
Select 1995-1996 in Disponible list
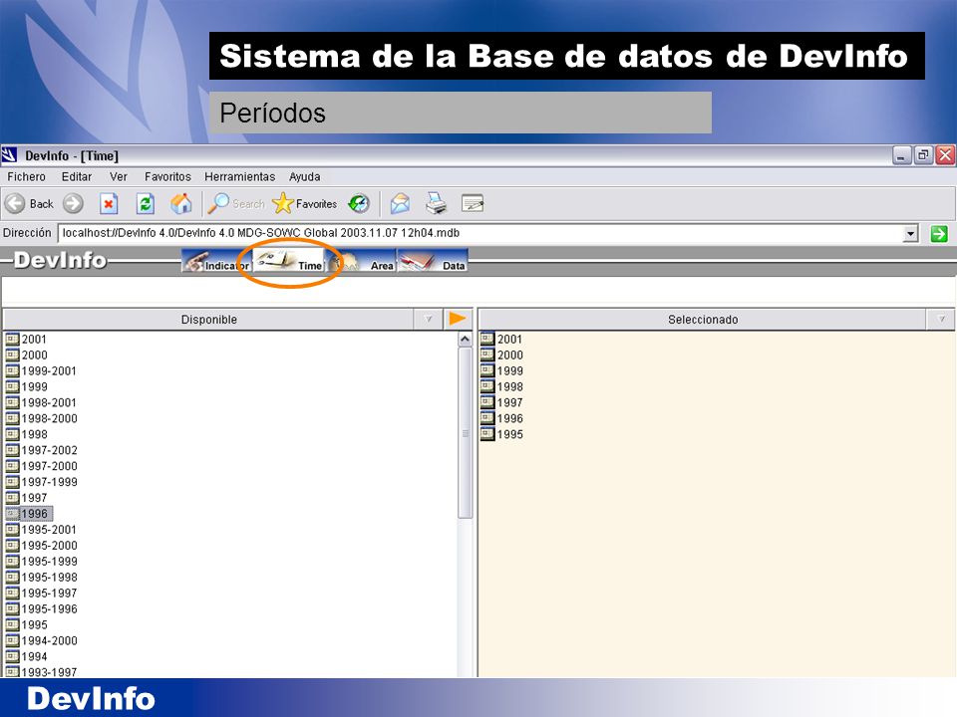42,608
